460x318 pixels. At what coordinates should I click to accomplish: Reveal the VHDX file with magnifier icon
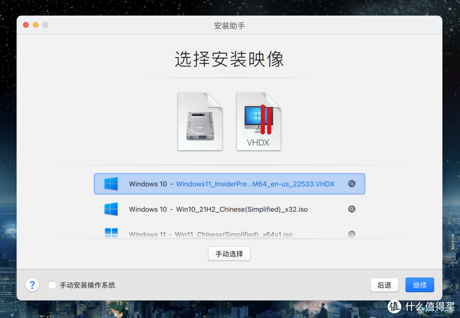(352, 184)
